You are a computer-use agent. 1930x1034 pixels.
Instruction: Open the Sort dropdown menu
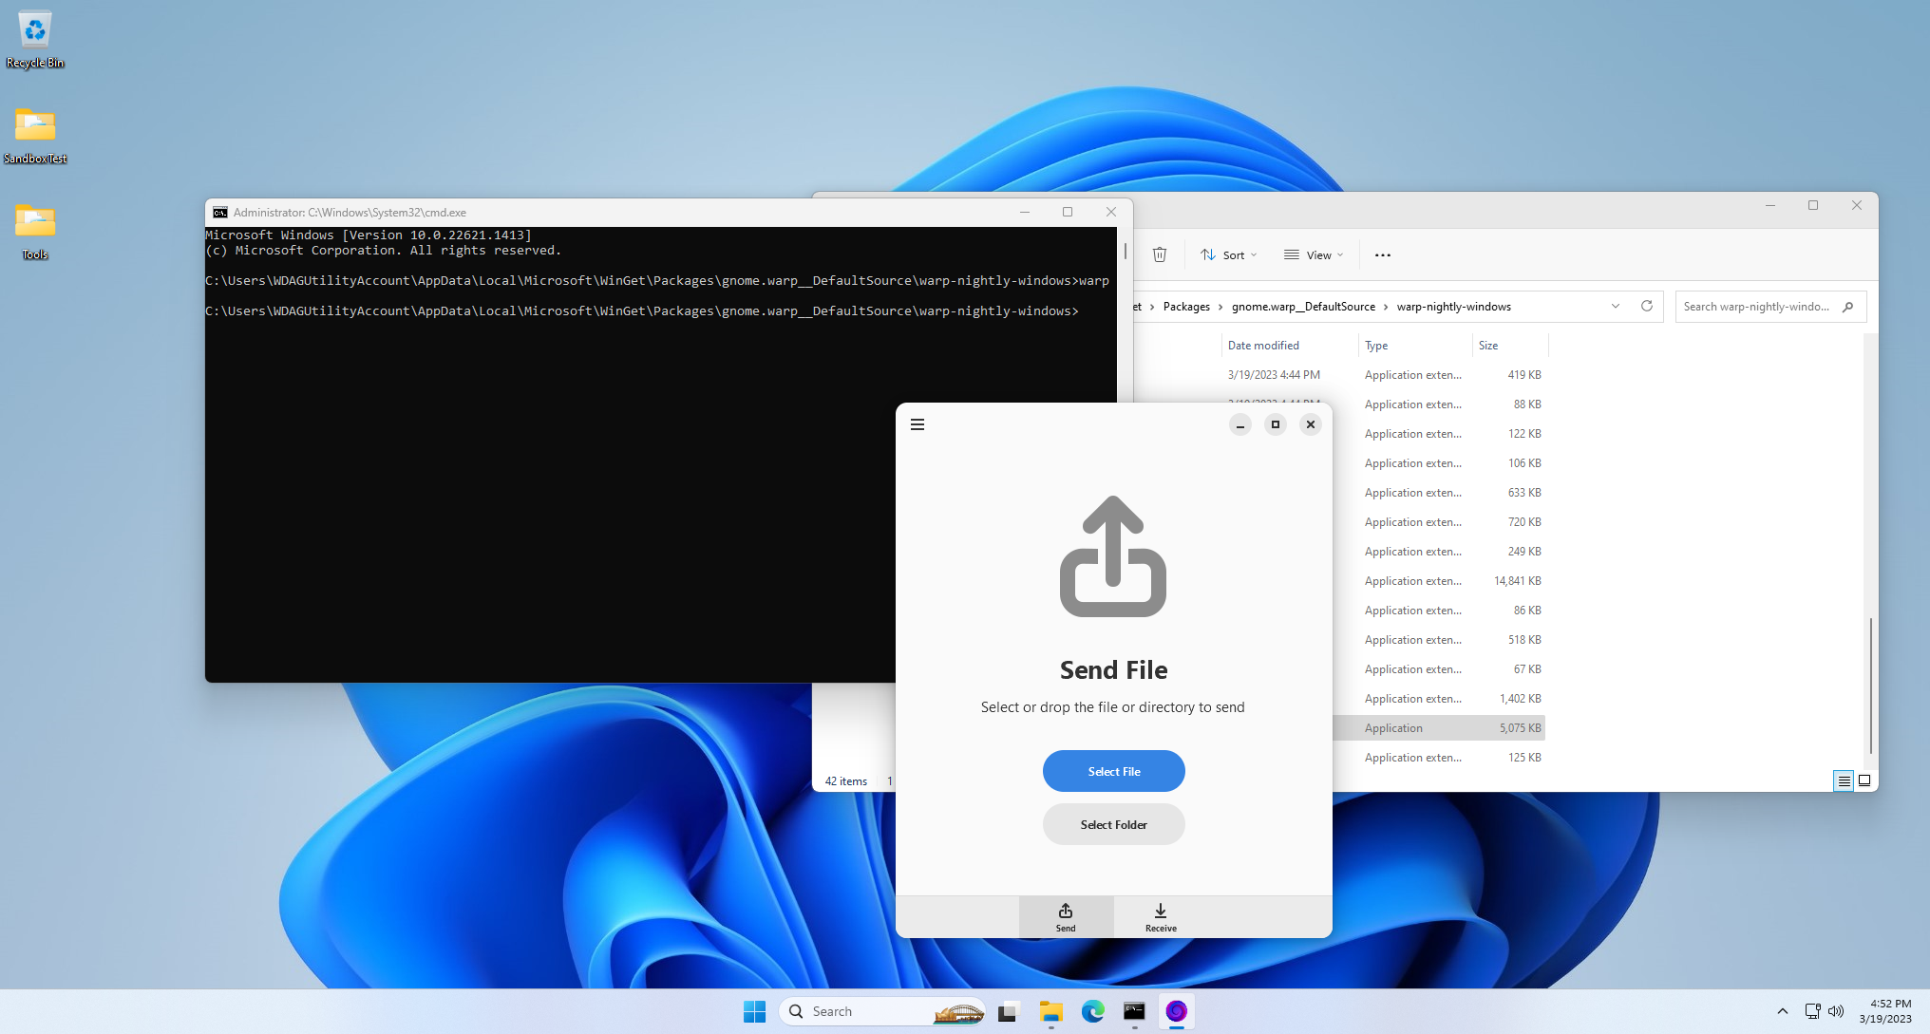(x=1228, y=254)
